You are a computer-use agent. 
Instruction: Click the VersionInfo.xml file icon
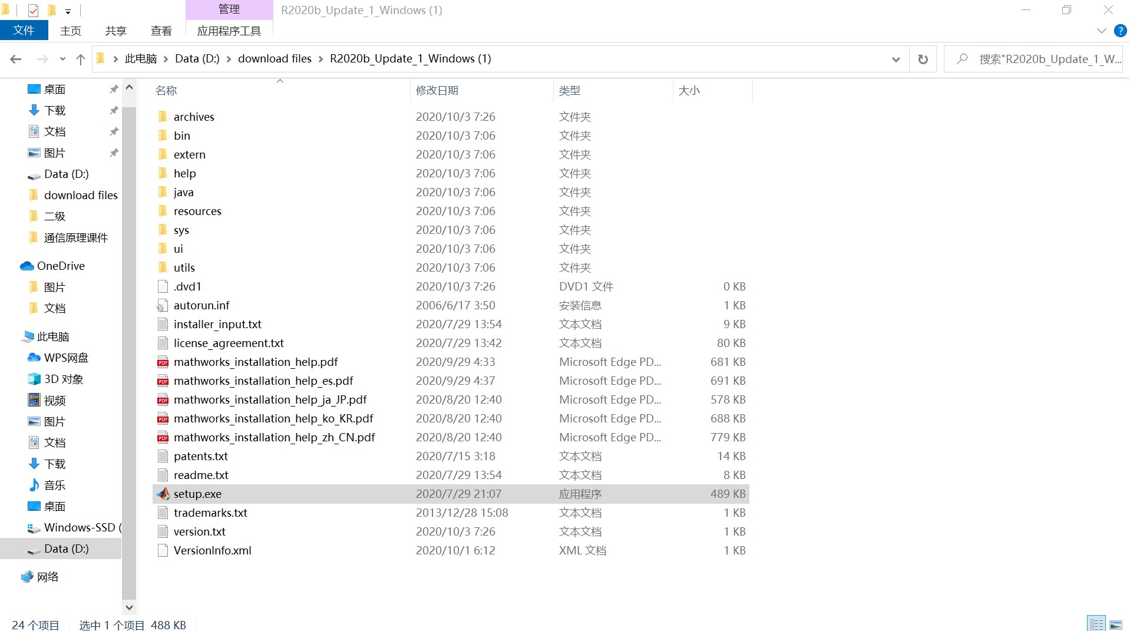163,550
